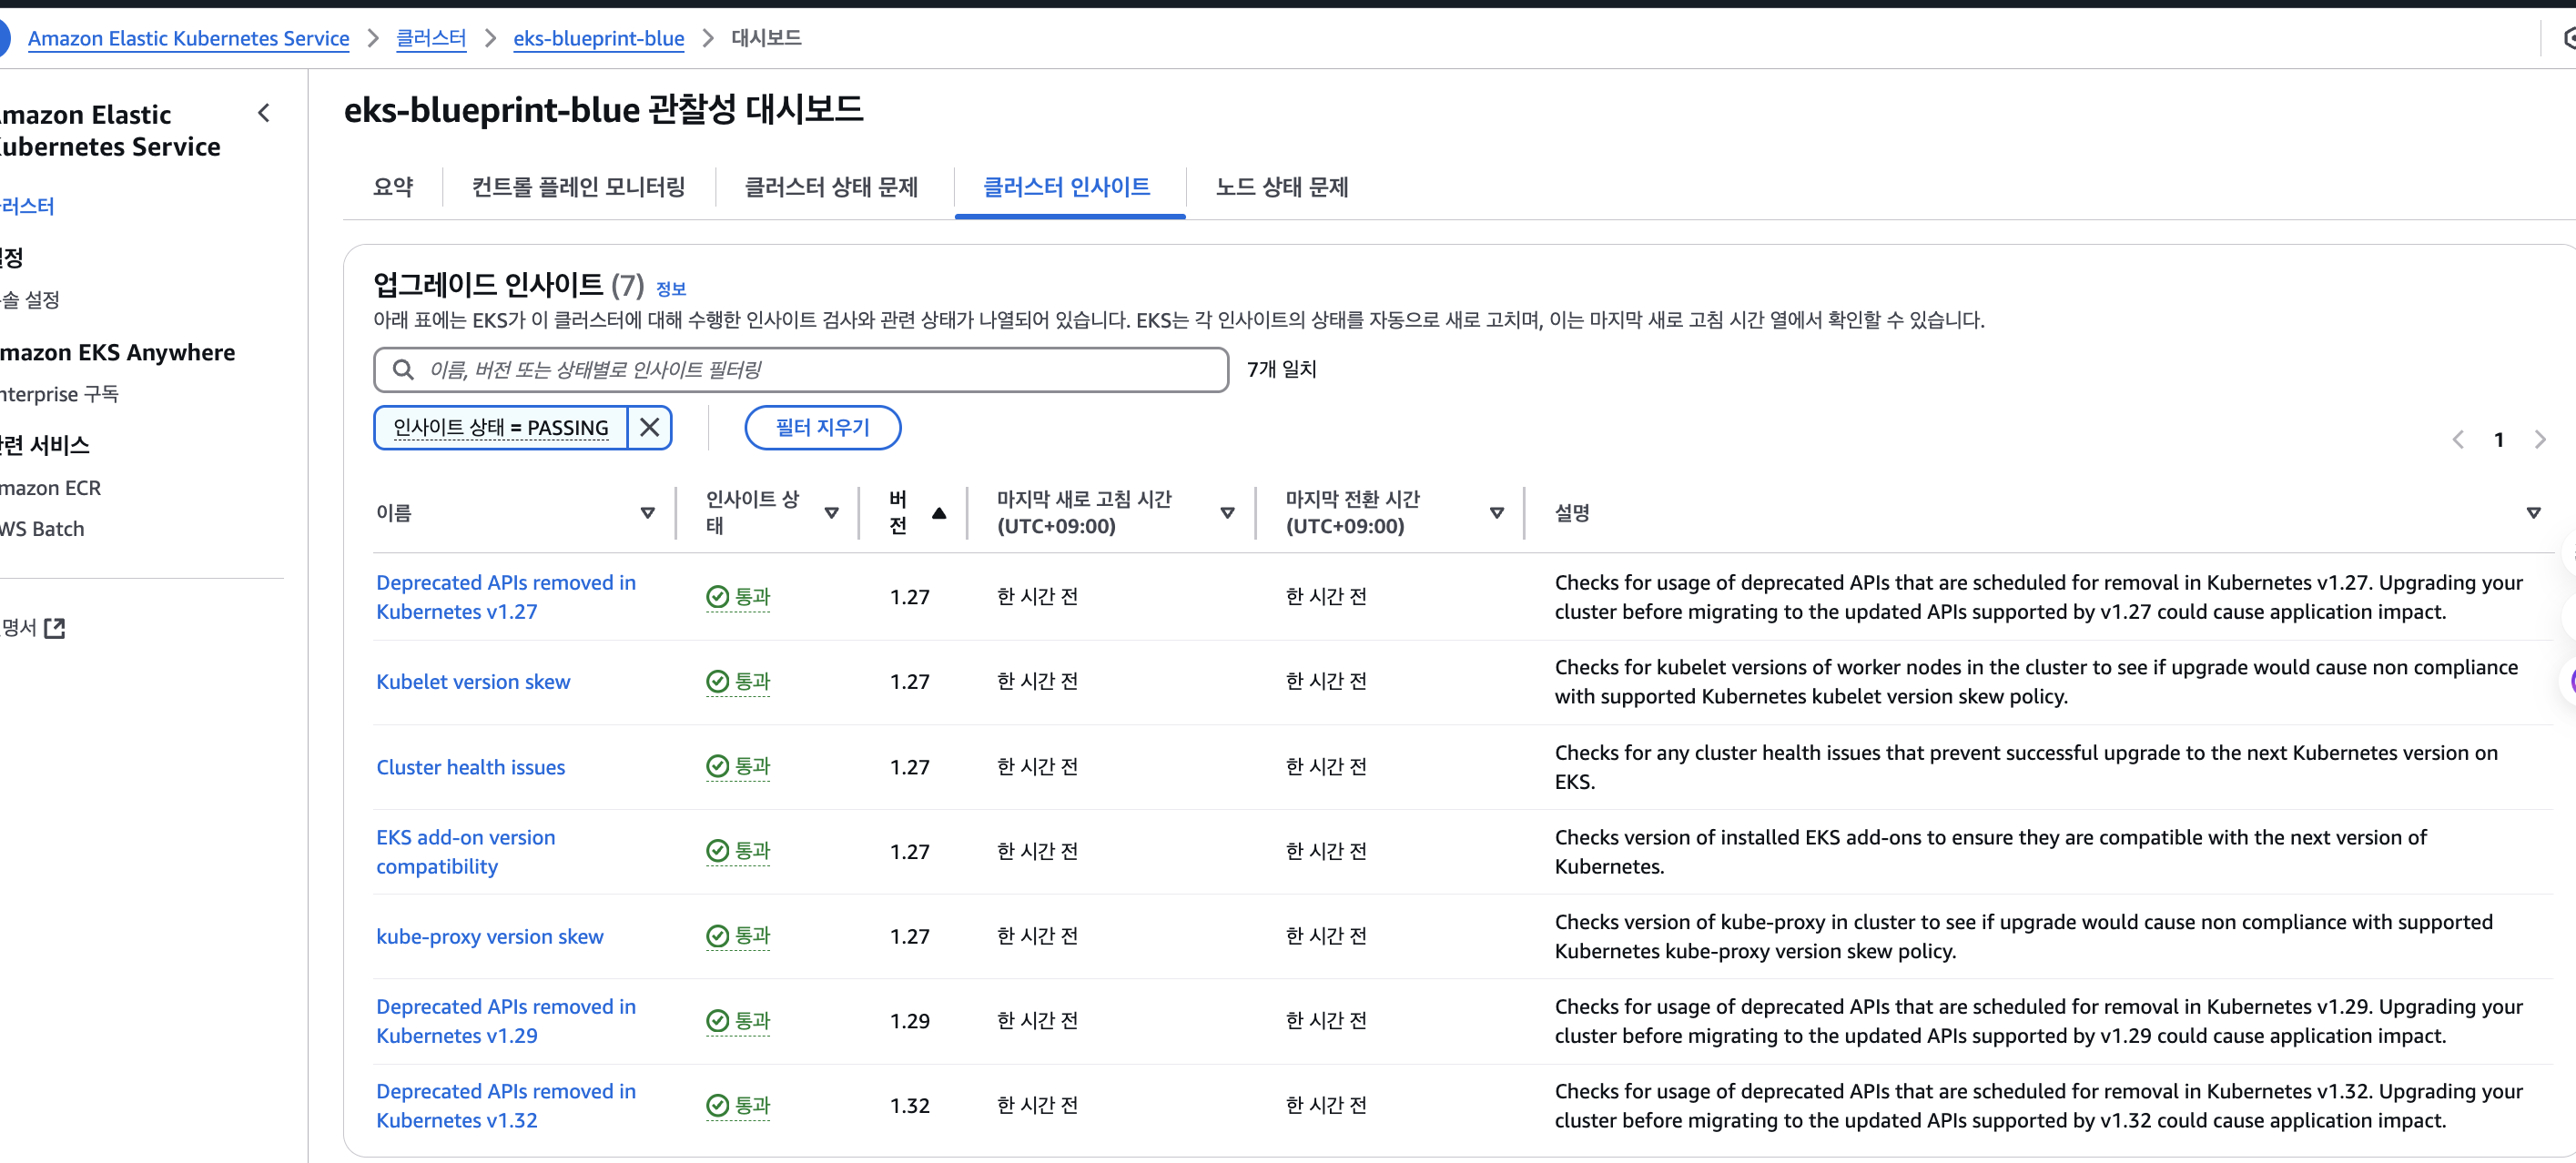Click the 필터 지우기 button
Screen dimensions: 2576x1163
coord(822,428)
